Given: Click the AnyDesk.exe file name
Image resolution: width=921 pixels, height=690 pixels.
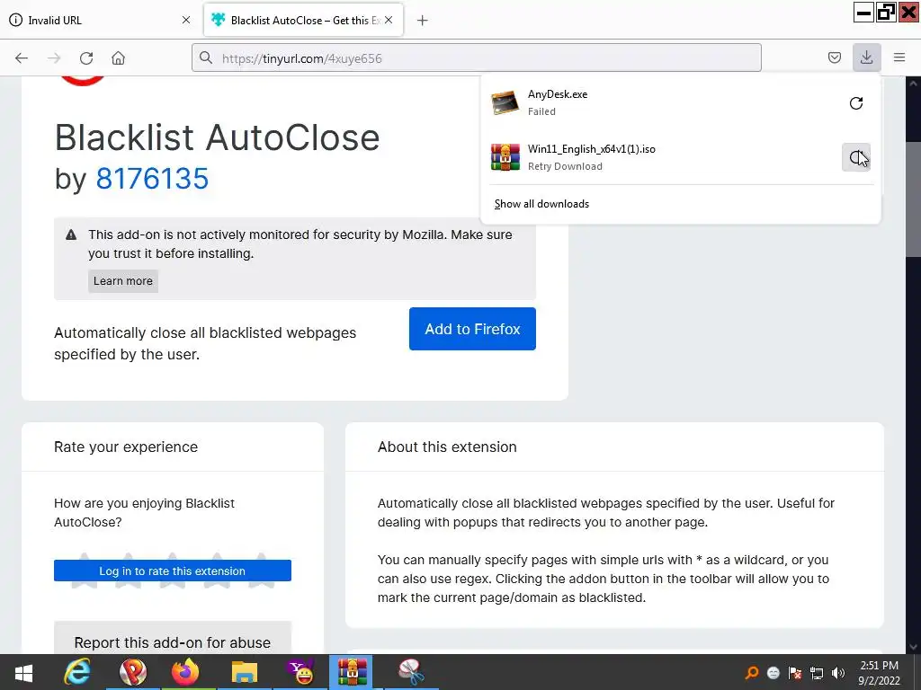Looking at the screenshot, I should click(558, 93).
